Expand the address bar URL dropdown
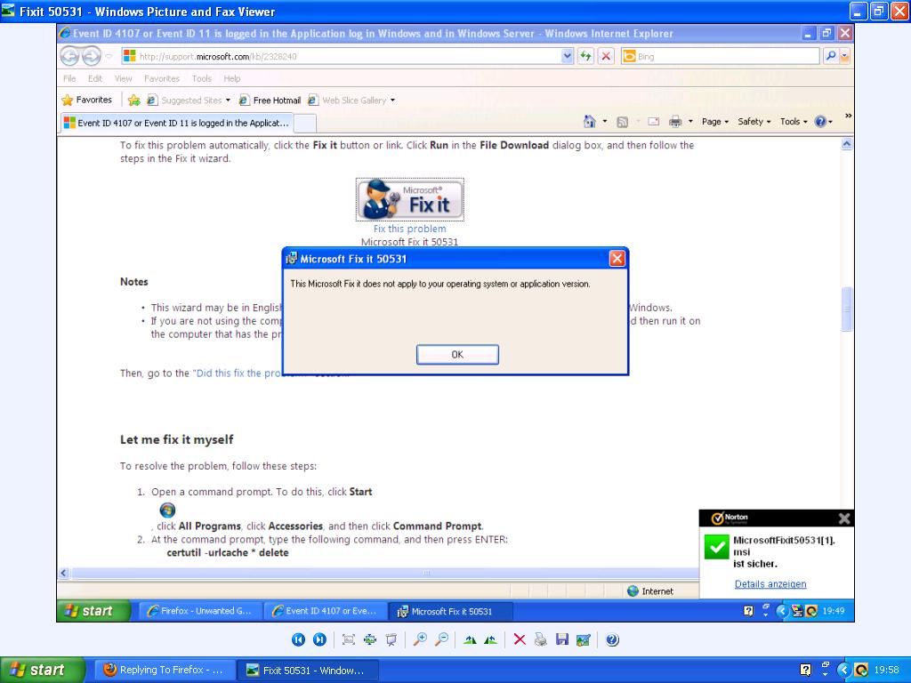Screen dimensions: 911x683 tap(567, 56)
